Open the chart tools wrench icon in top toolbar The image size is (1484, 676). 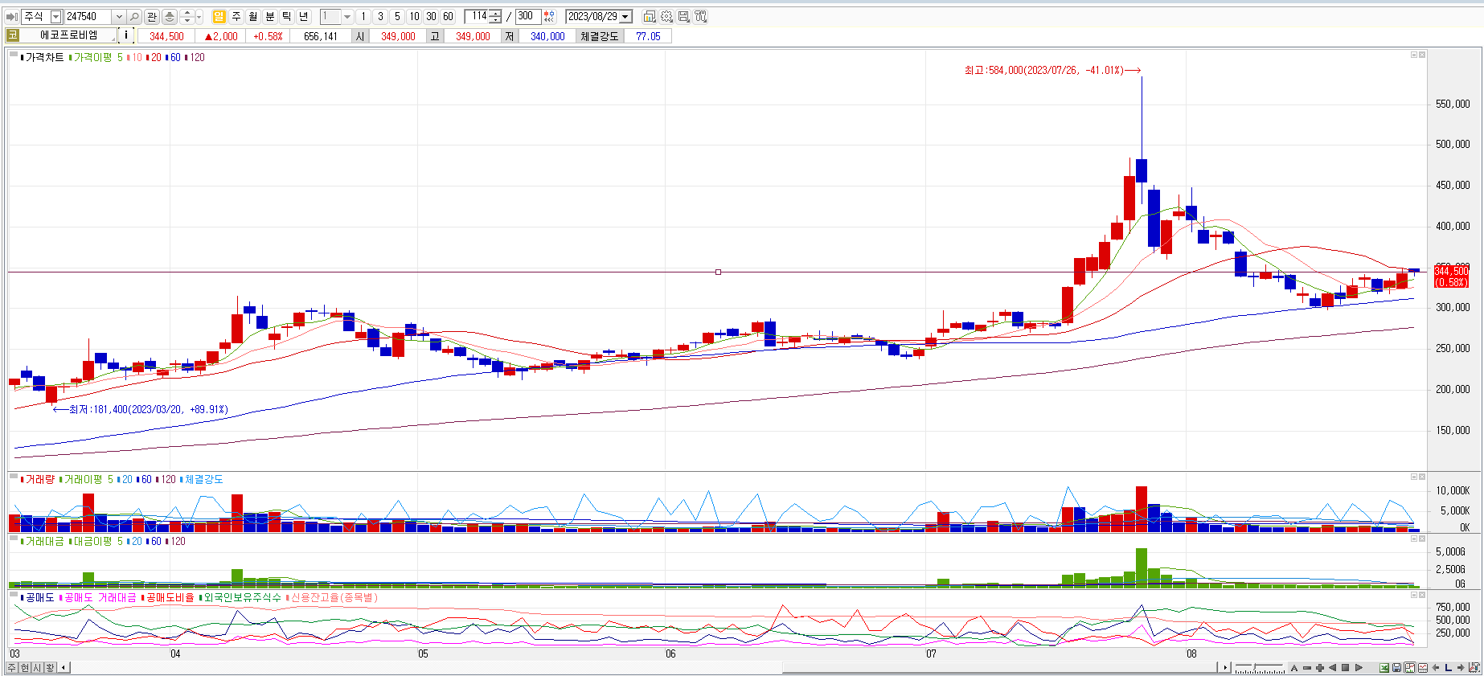tap(700, 16)
